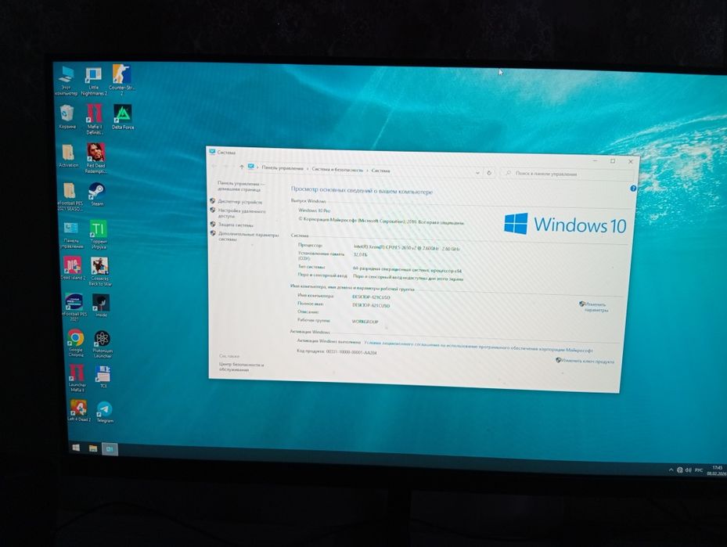Open 'Диспетчер устройств' in the sidebar
This screenshot has height=547, width=727.
click(239, 202)
